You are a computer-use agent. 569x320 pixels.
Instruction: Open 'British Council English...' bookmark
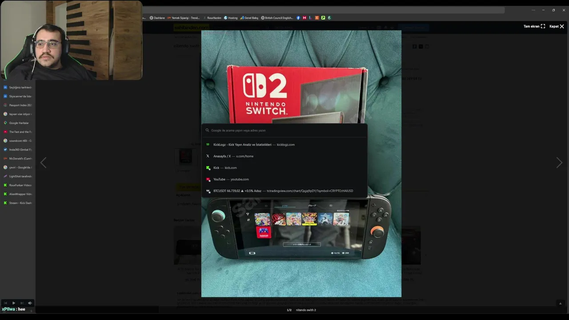point(277,18)
